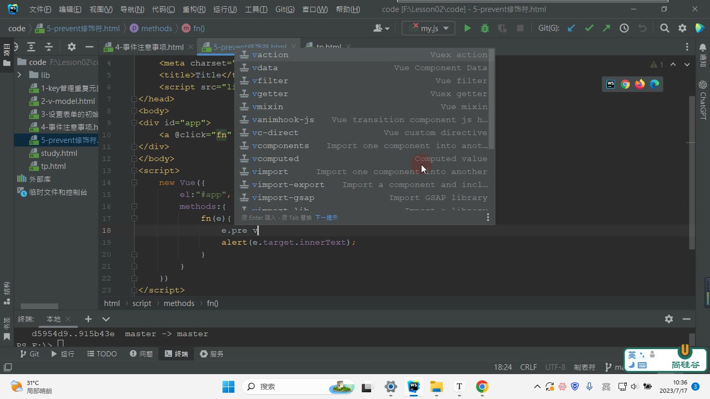The height and width of the screenshot is (399, 710).
Task: Toggle the 问题 (Problems) tool window
Action: click(141, 354)
